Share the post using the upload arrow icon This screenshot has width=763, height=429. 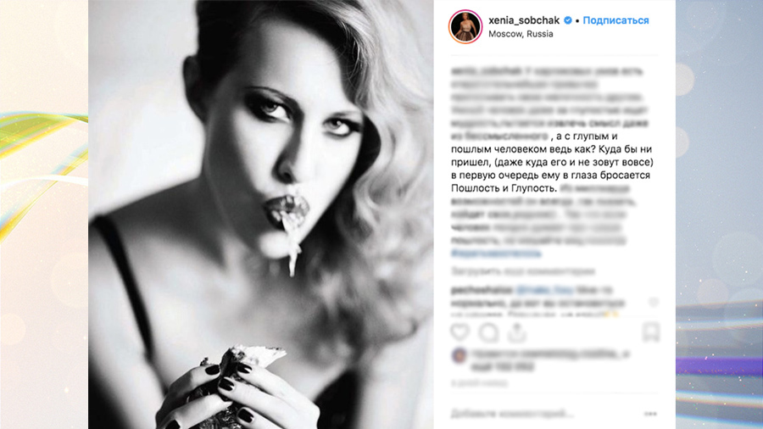click(517, 332)
